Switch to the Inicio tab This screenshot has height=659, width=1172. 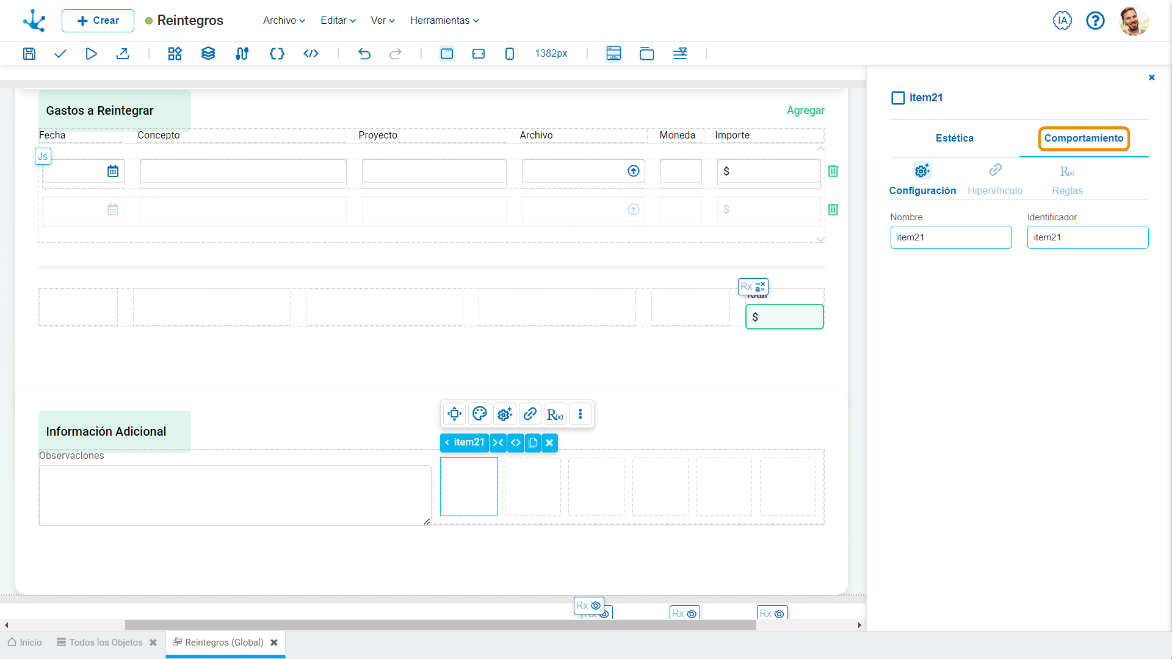pyautogui.click(x=24, y=643)
